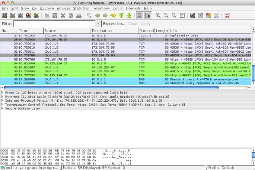Go back in packet history
The width and height of the screenshot is (255, 170).
(x=97, y=16)
